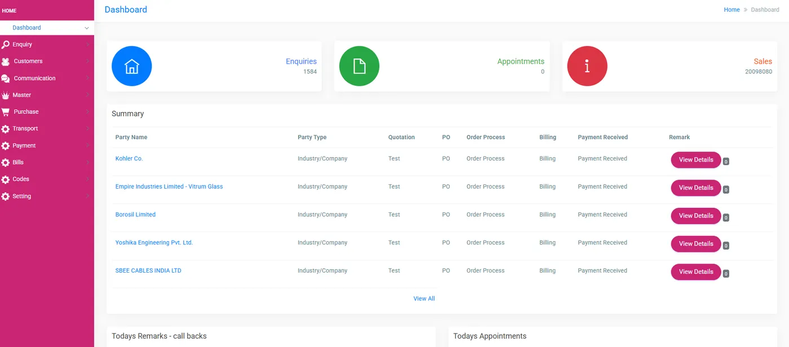Viewport: 789px width, 347px height.
Task: View Details for Yoshika Engineering Pvt. Ltd.
Action: [696, 244]
